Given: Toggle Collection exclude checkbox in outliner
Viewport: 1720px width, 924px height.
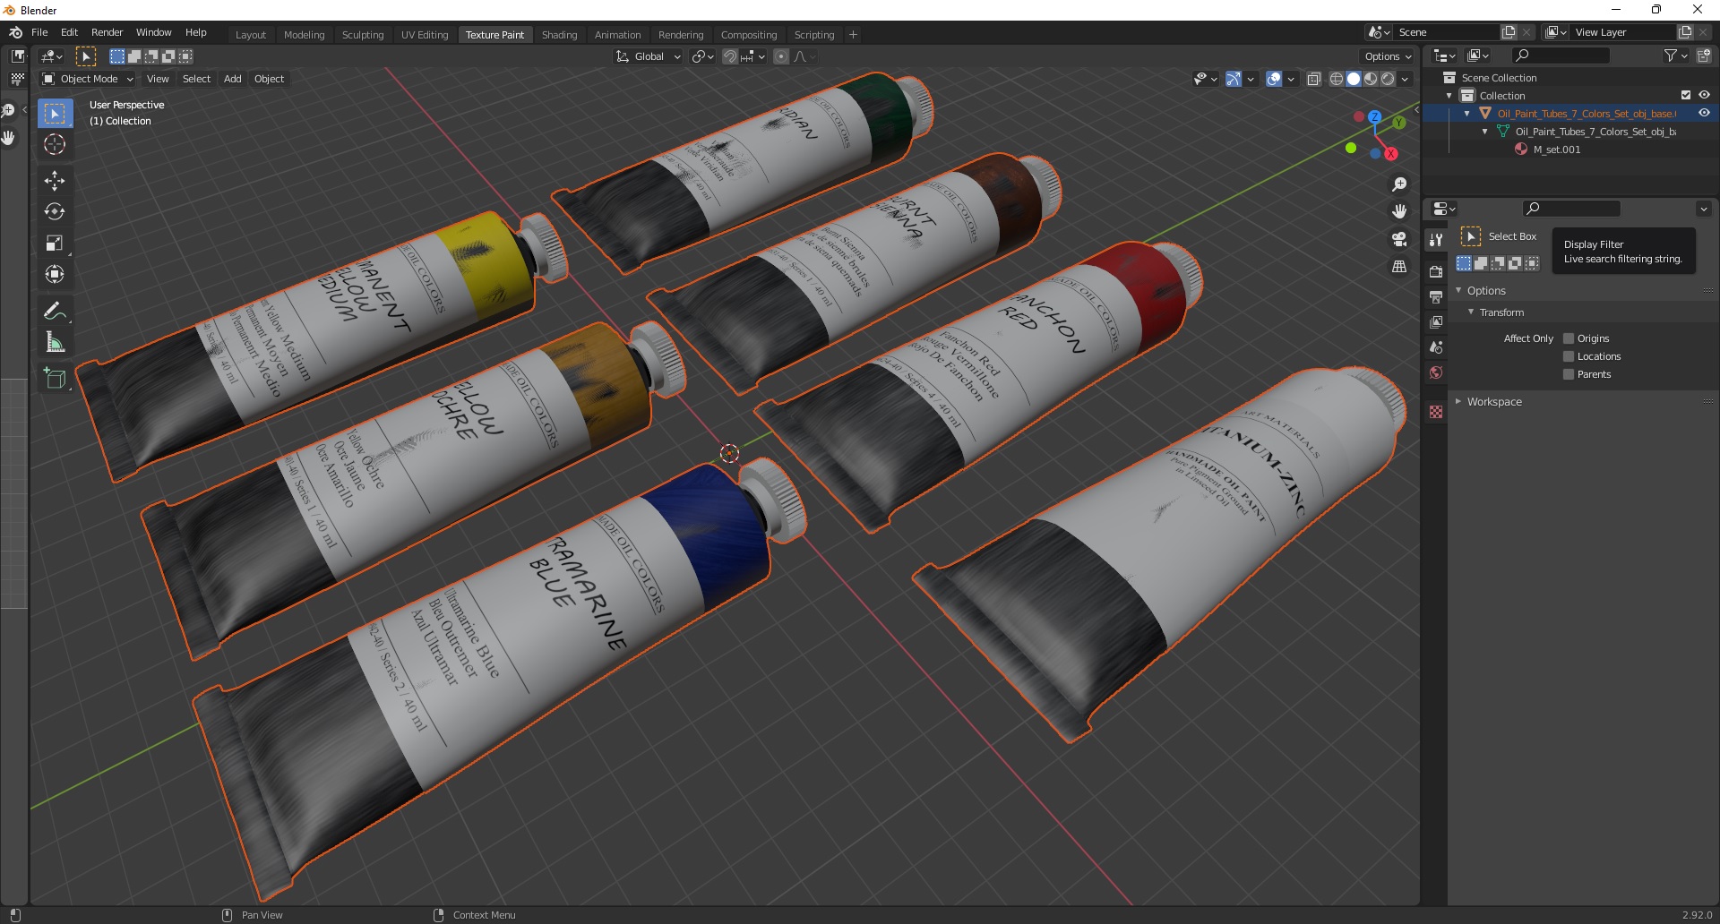Looking at the screenshot, I should (1686, 95).
